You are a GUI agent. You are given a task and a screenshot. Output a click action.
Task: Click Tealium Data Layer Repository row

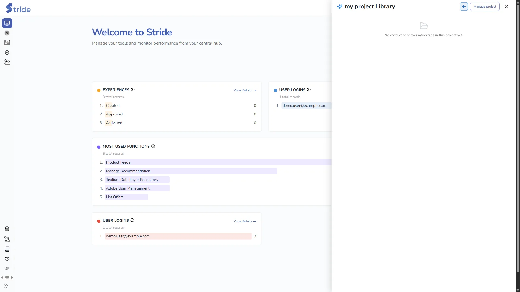[137, 180]
